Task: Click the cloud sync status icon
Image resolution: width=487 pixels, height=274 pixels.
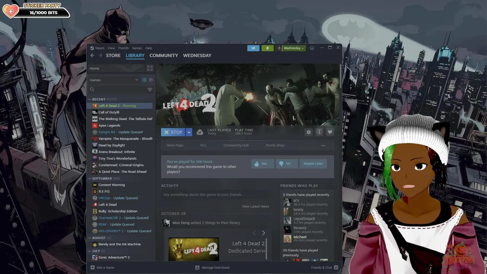Action: tap(200, 132)
